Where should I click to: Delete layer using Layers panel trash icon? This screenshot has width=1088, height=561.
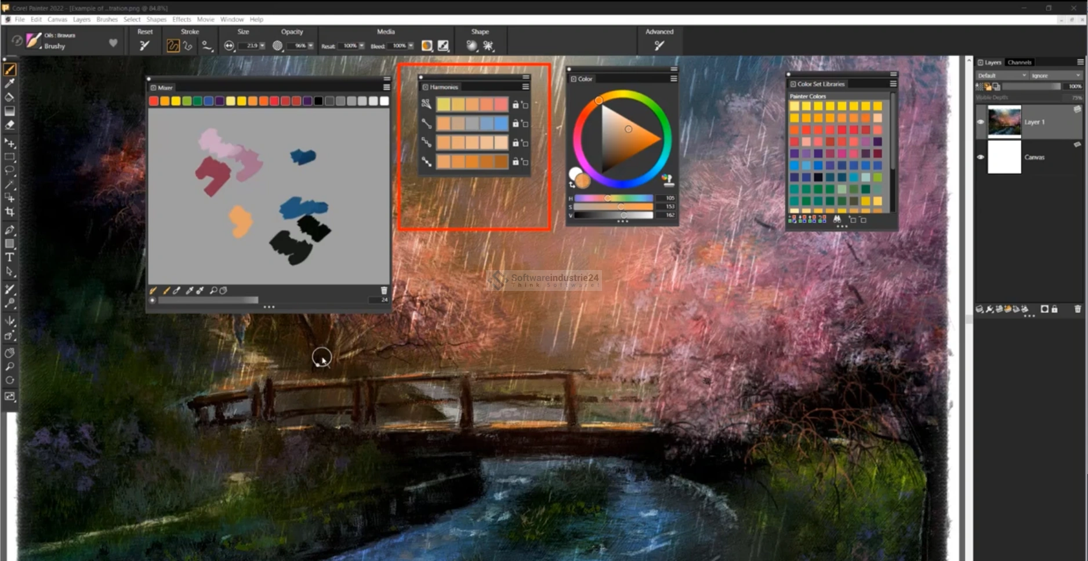[x=1078, y=309]
